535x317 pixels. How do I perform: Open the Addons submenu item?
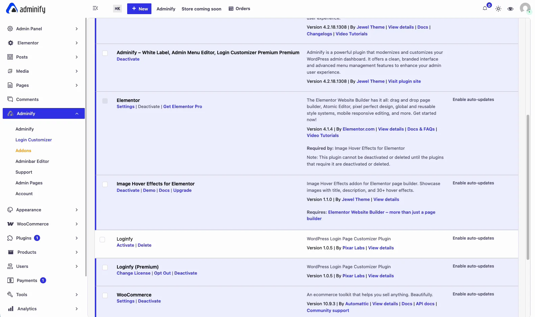(23, 150)
